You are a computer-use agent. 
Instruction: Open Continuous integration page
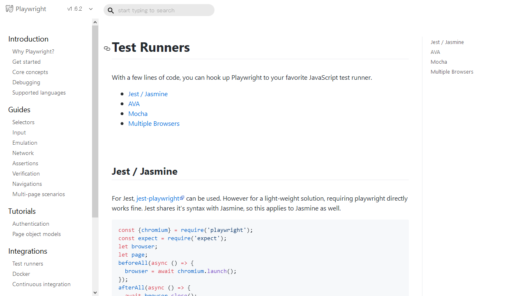(42, 284)
